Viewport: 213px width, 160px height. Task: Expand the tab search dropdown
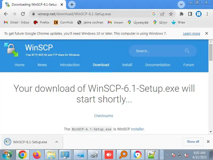coord(181,5)
